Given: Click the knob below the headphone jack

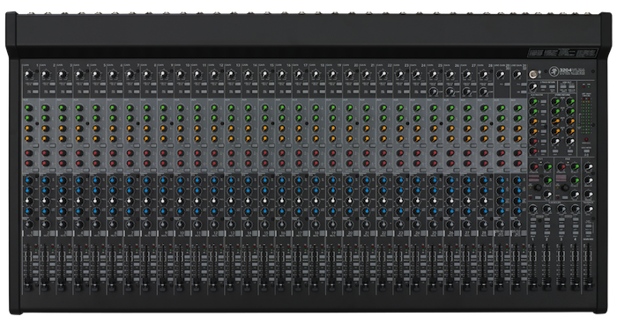Looking at the screenshot, I should tap(532, 86).
